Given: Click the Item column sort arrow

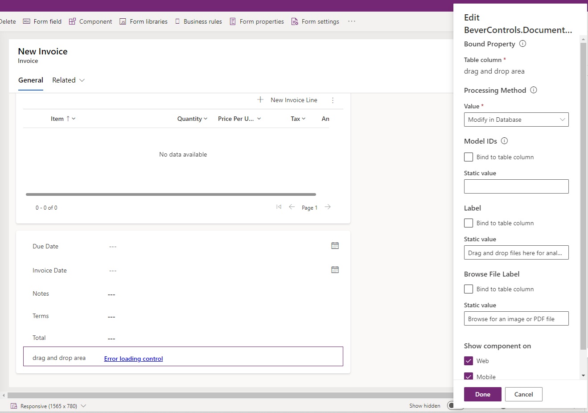Looking at the screenshot, I should coord(68,119).
